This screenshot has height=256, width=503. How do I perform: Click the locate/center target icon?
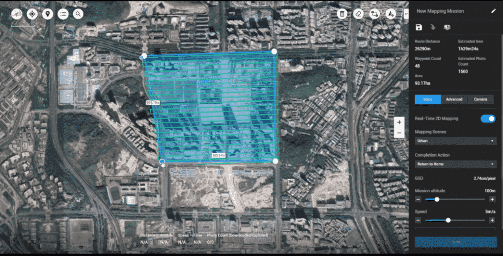[x=32, y=14]
